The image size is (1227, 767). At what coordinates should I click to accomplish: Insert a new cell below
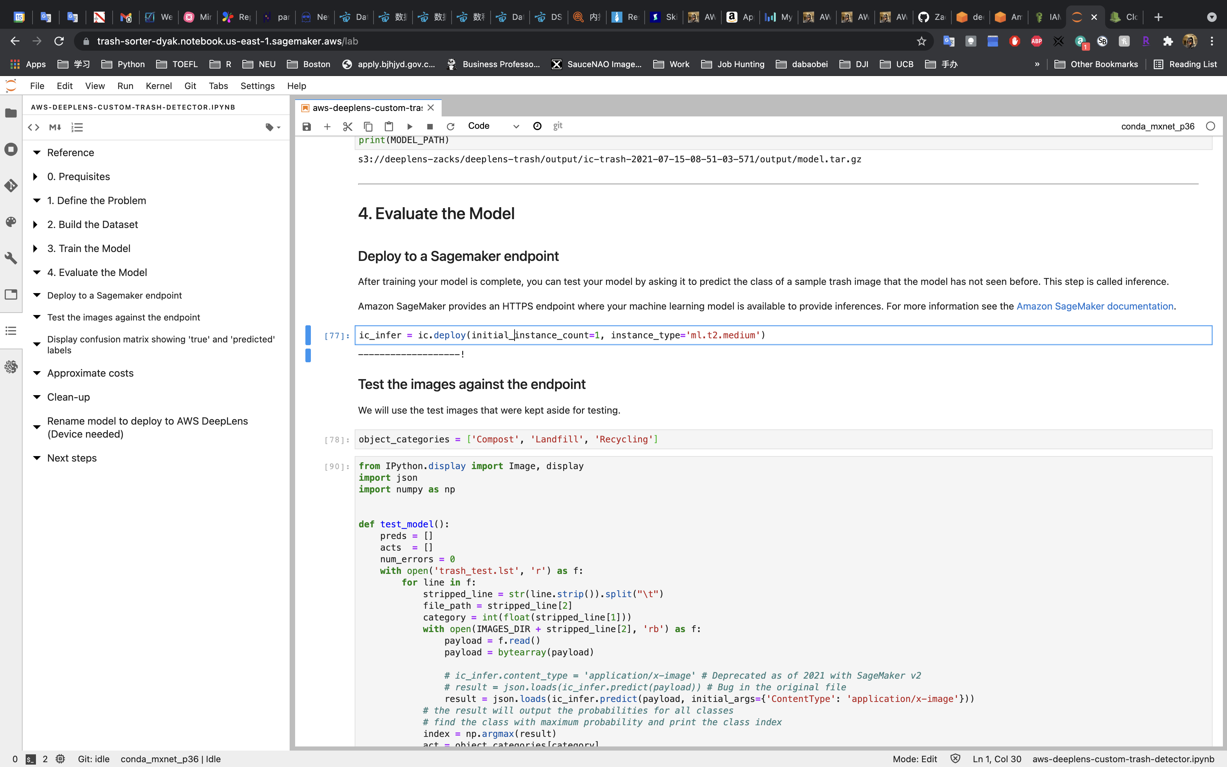click(327, 126)
